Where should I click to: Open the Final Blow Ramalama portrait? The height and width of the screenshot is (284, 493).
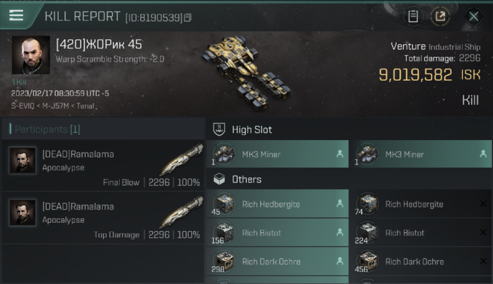point(23,161)
